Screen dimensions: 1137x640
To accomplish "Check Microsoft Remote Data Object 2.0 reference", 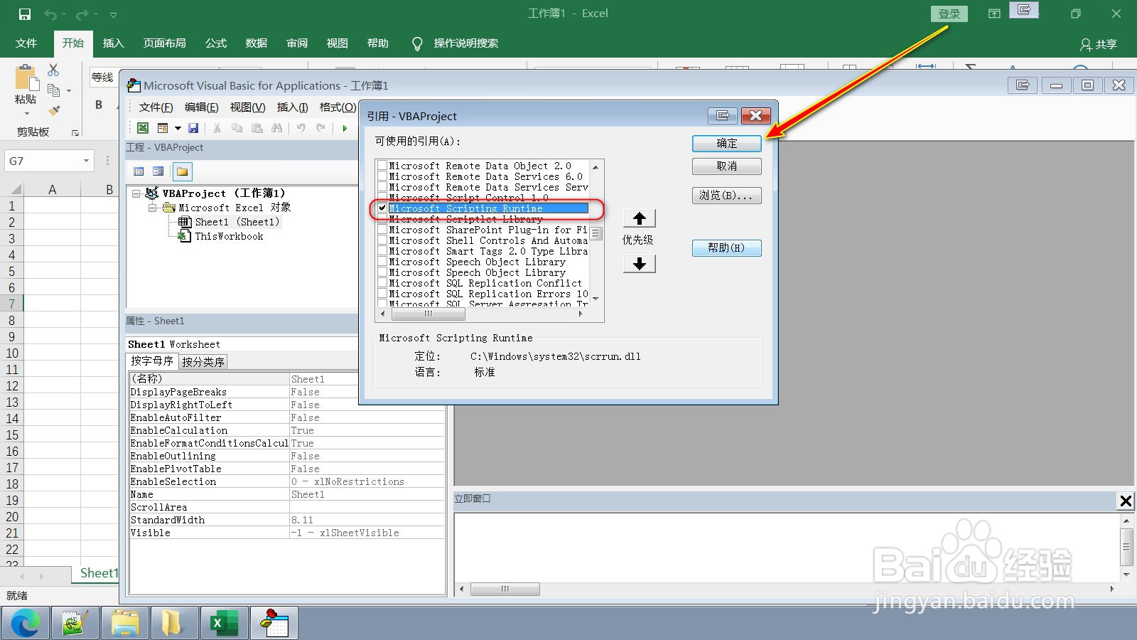I will pos(382,166).
